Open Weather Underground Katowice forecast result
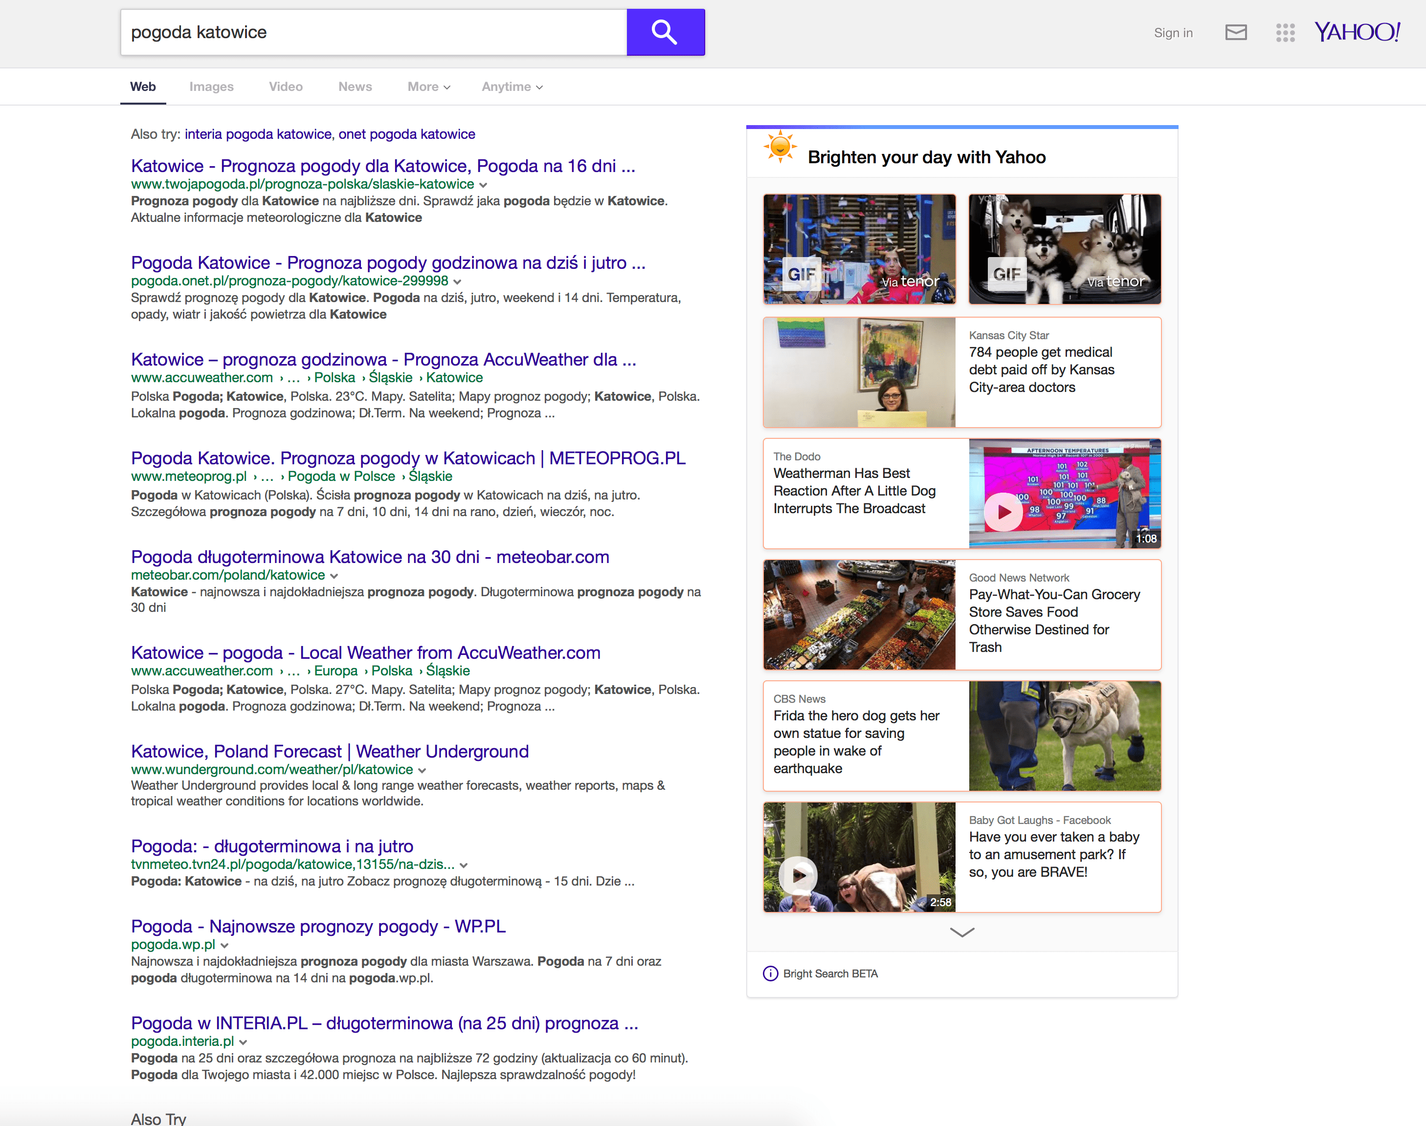 click(x=330, y=751)
